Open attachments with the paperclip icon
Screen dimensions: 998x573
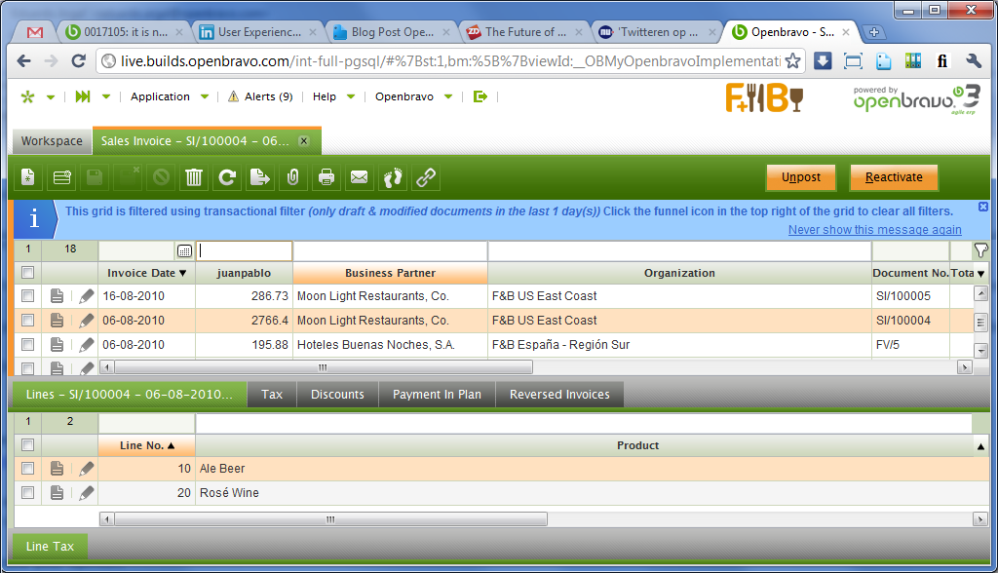(292, 177)
